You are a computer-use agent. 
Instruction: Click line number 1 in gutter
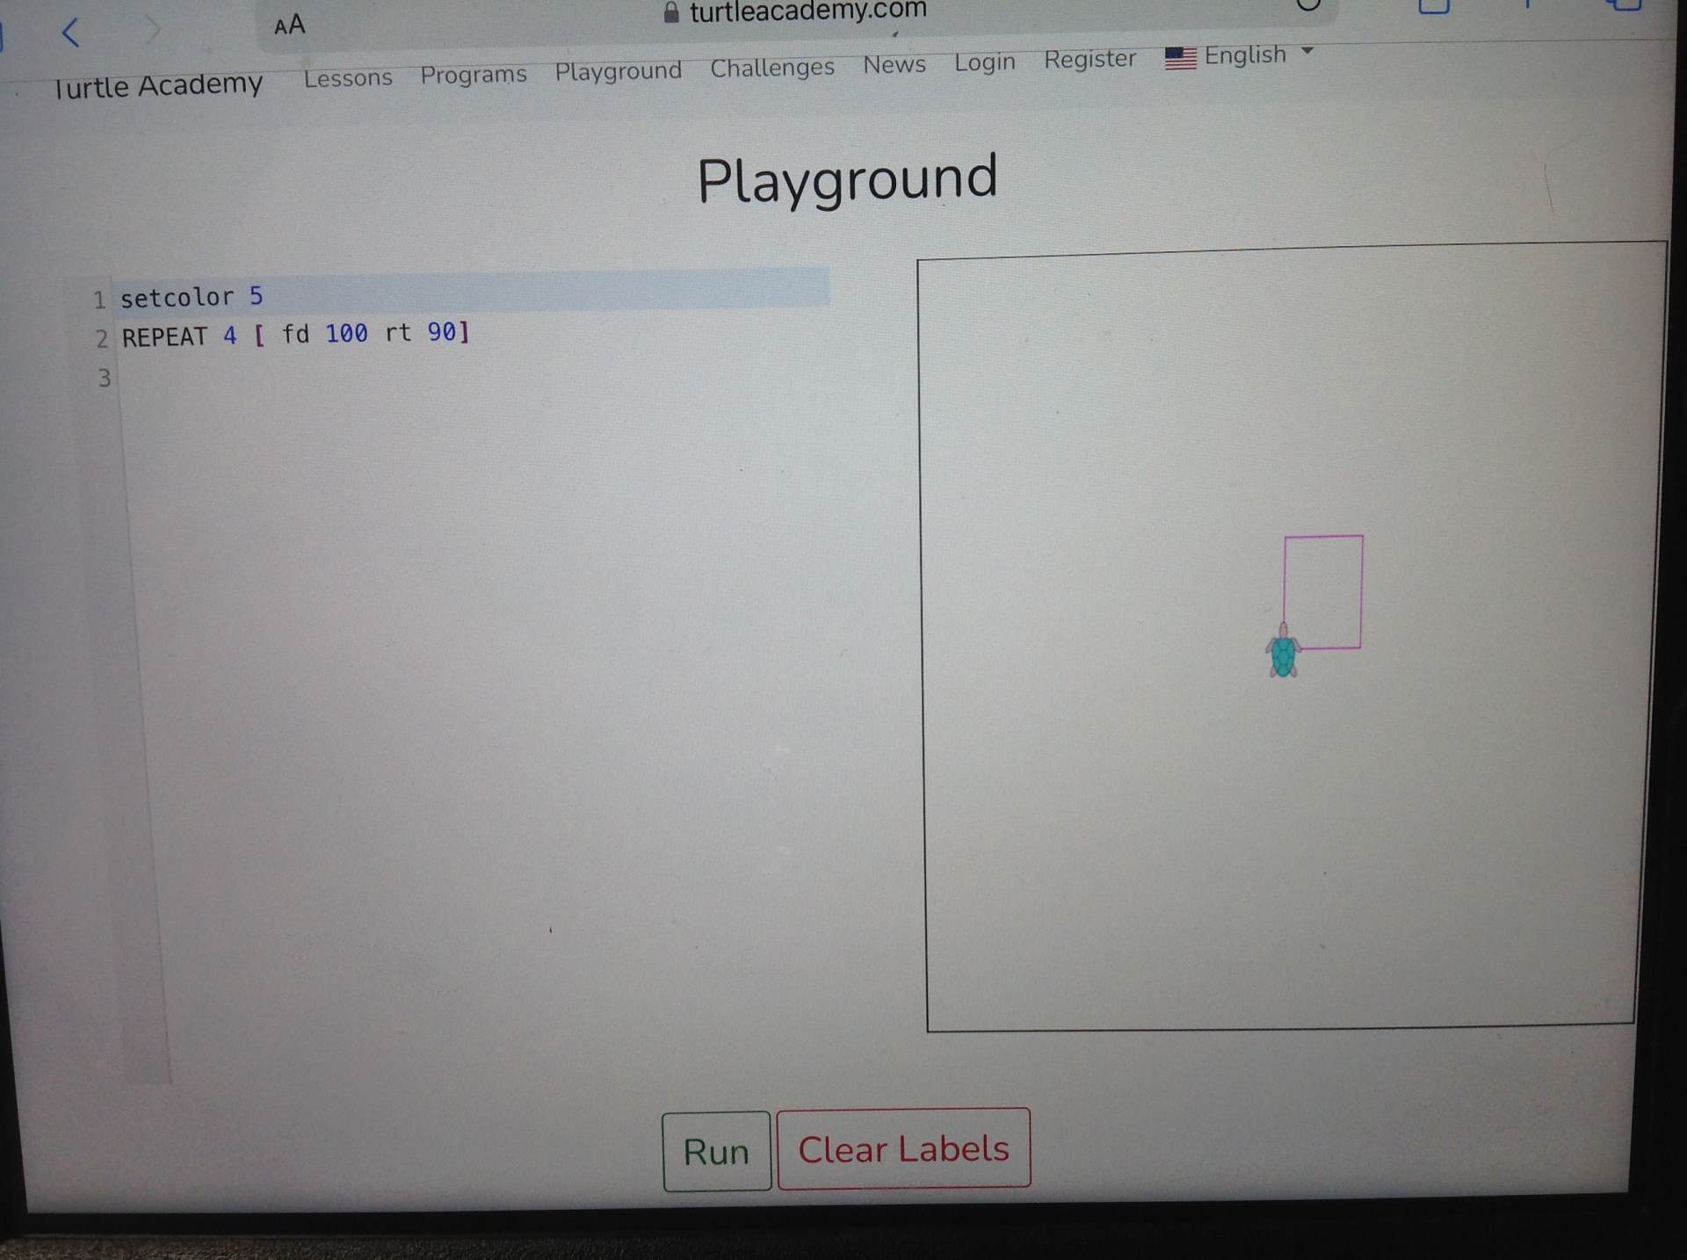[x=99, y=300]
